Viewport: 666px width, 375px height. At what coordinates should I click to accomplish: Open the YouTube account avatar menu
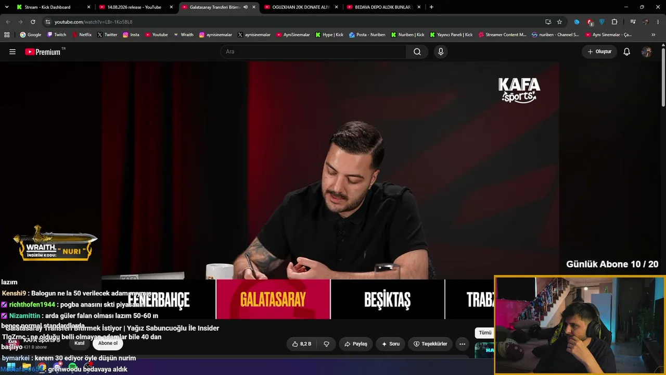point(647,52)
